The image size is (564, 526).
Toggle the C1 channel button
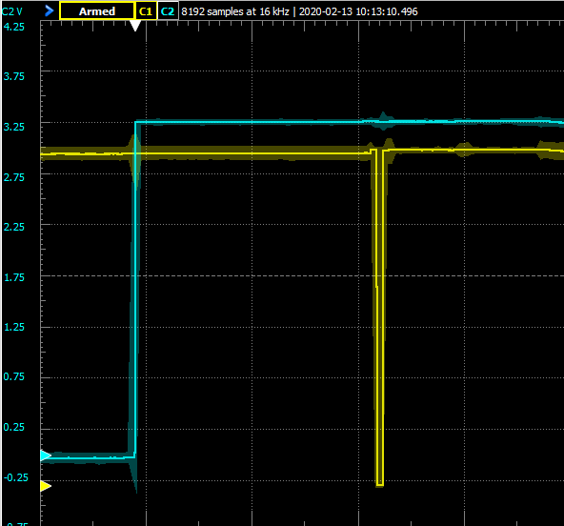click(146, 11)
